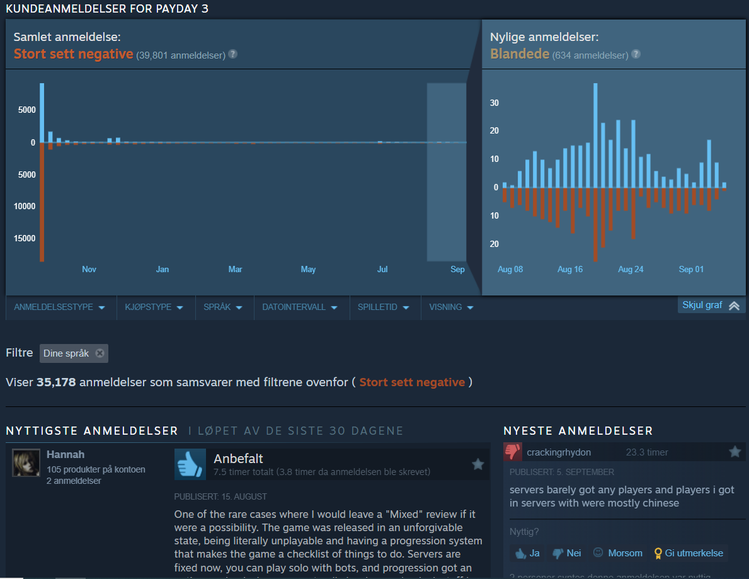Screen dimensions: 749x579
Task: Mark crackingrhydon's review as Morsom
Action: point(617,553)
